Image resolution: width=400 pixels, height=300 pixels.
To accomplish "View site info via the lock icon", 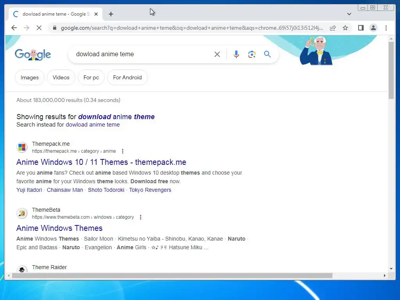I will [x=54, y=28].
